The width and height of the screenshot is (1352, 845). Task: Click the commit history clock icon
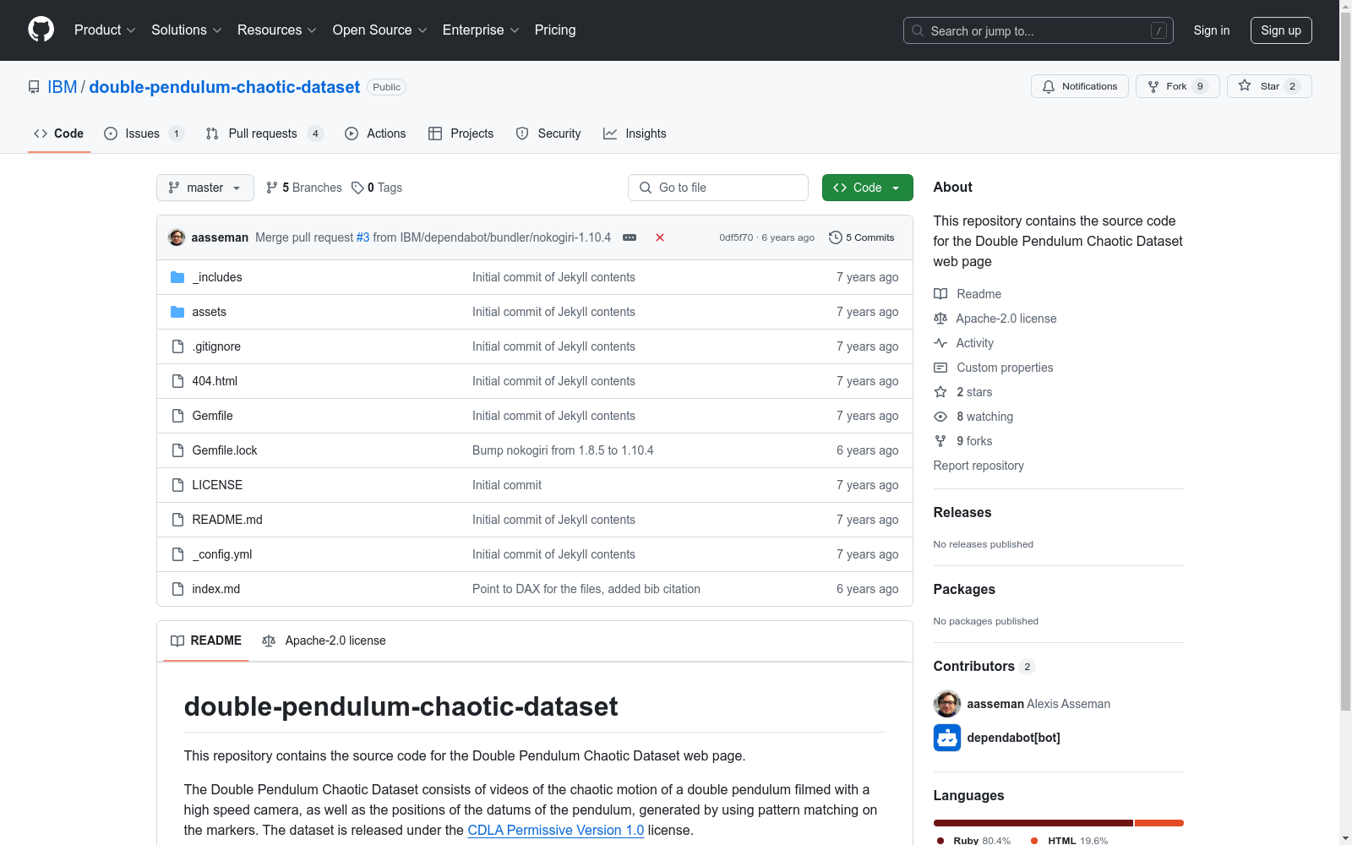tap(836, 237)
